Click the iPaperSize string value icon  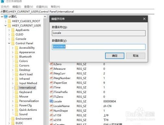(51, 83)
